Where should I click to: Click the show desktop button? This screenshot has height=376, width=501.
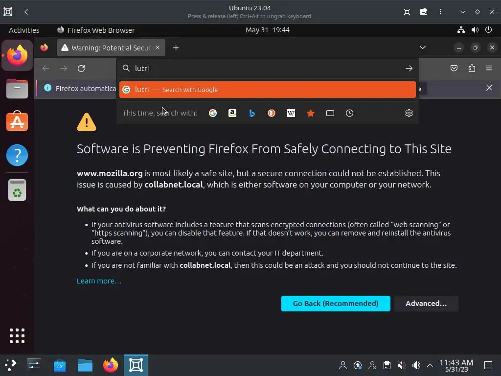488,365
